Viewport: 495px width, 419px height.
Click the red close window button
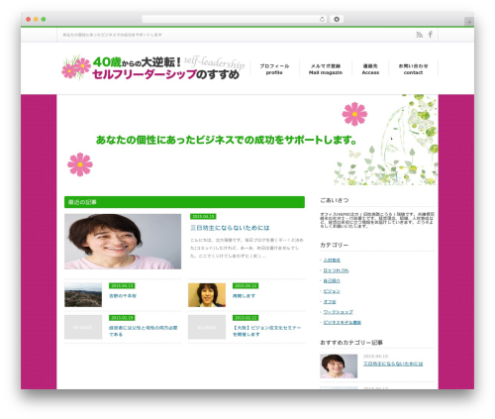click(29, 19)
